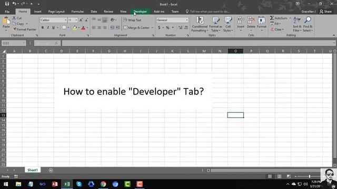Viewport: 337px width, 189px height.
Task: Open the View tab
Action: [x=123, y=12]
